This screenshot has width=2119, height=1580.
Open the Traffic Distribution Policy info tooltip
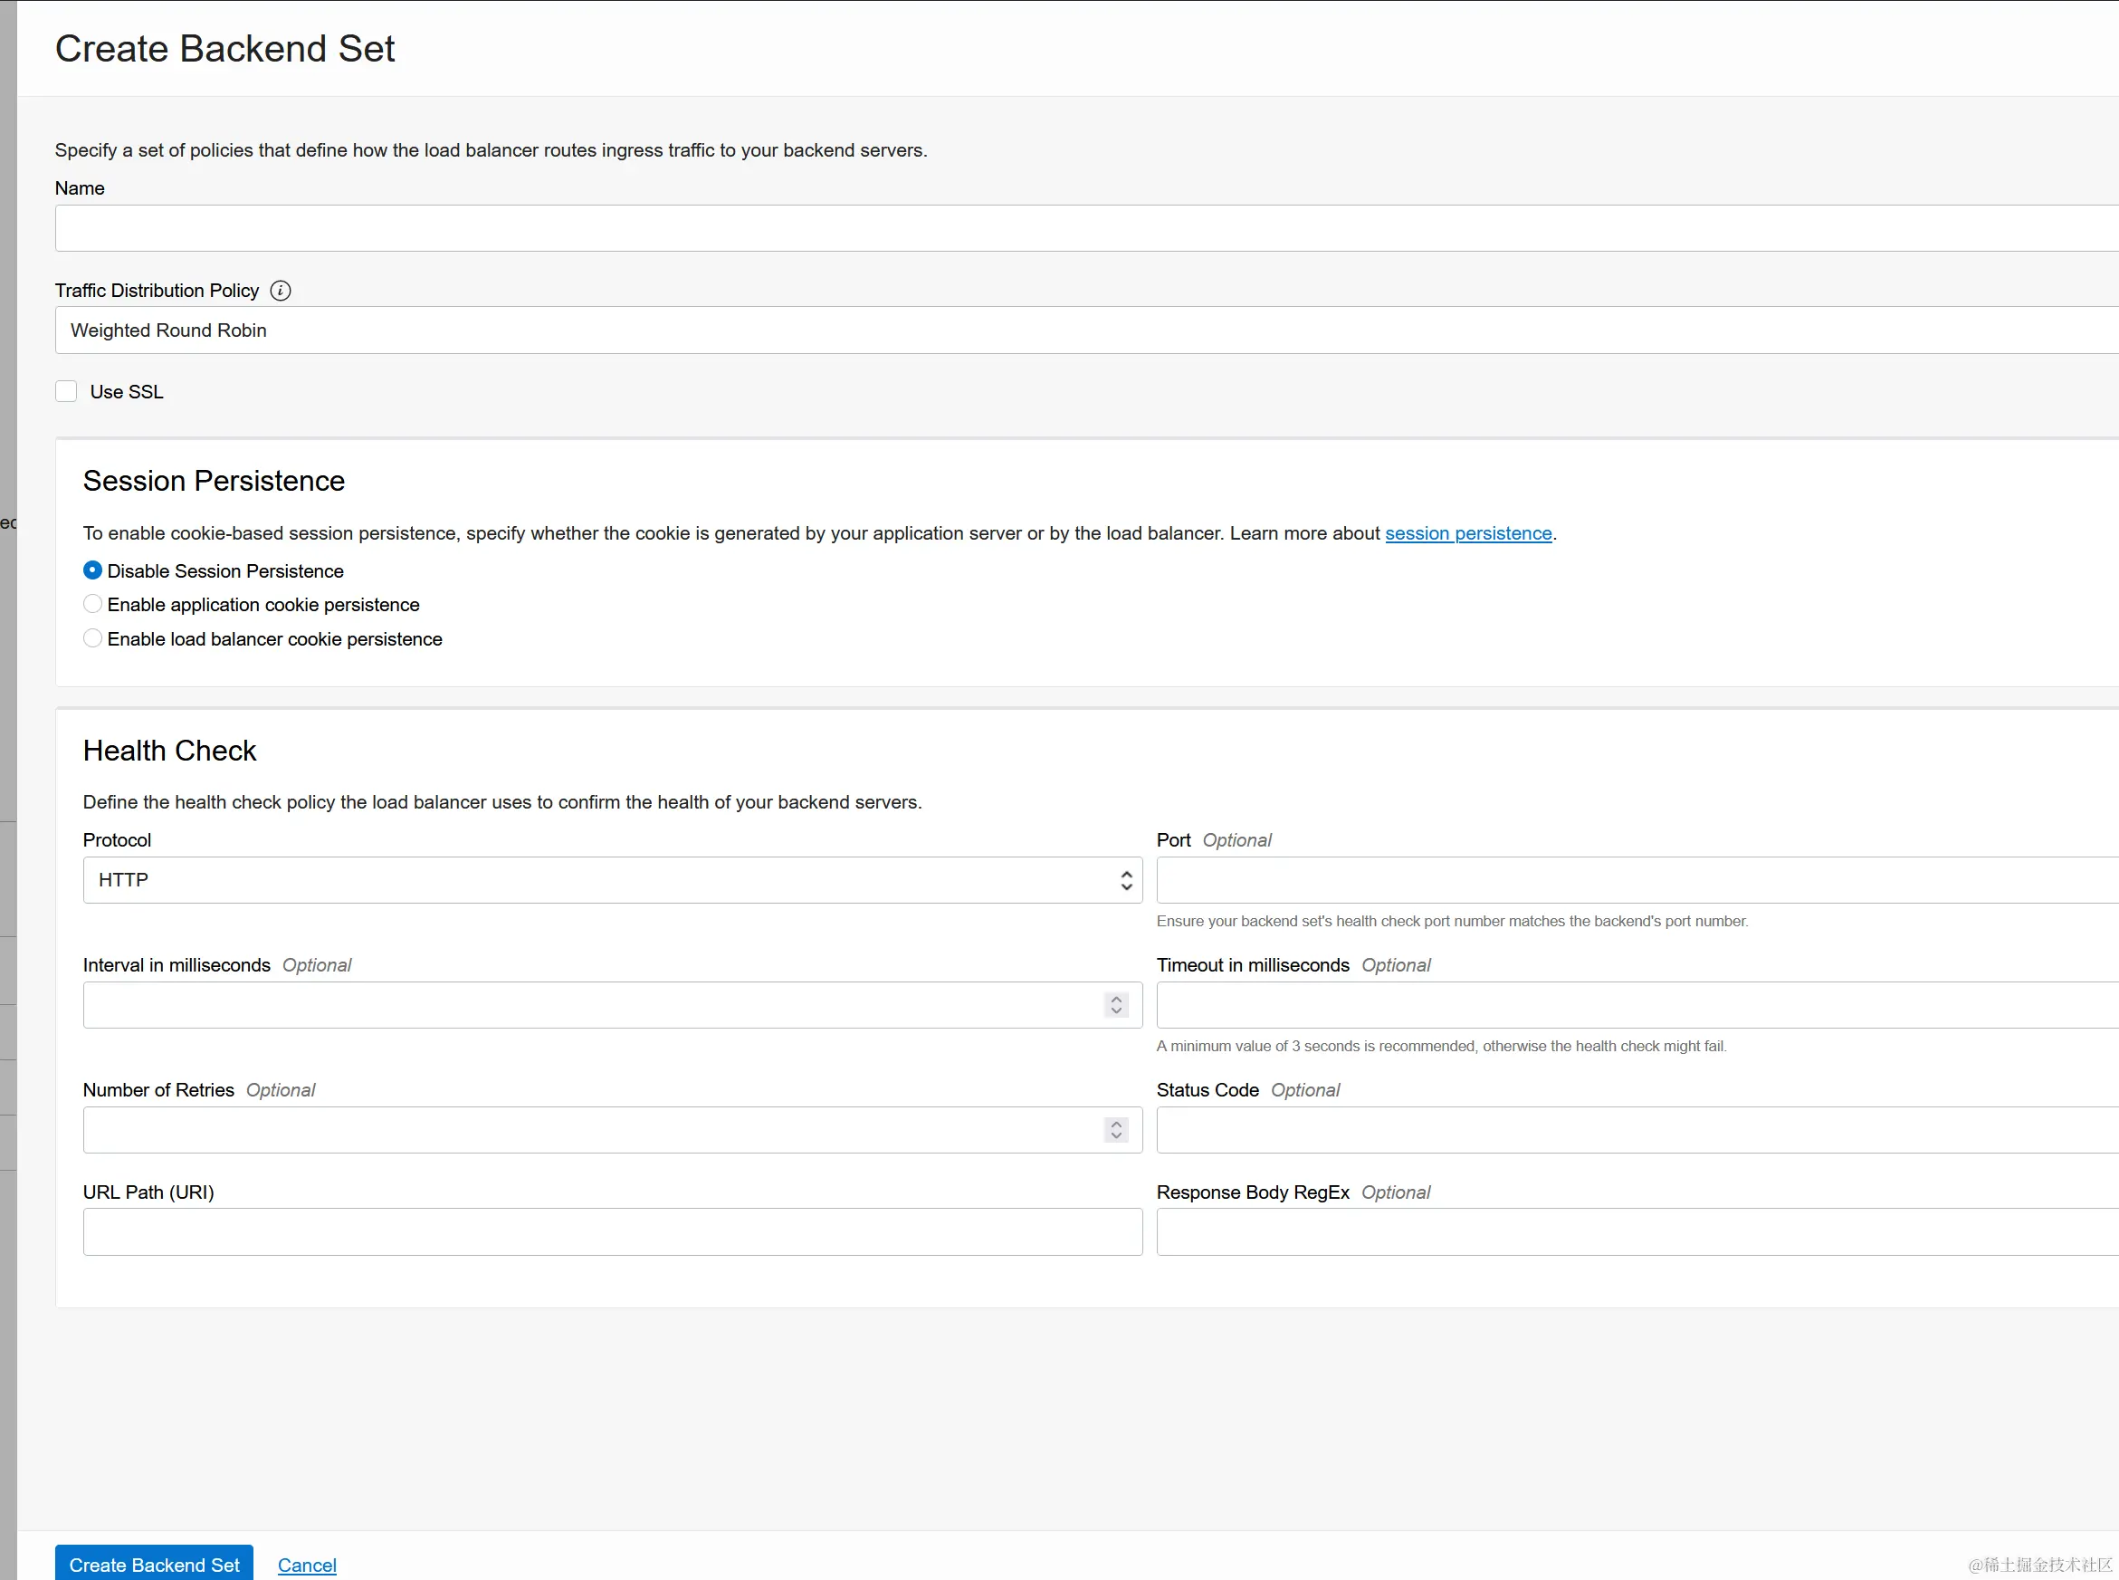[x=279, y=290]
